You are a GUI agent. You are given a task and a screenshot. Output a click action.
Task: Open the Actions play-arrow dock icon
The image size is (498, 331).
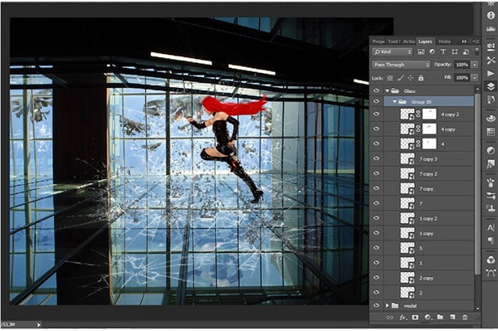(491, 73)
